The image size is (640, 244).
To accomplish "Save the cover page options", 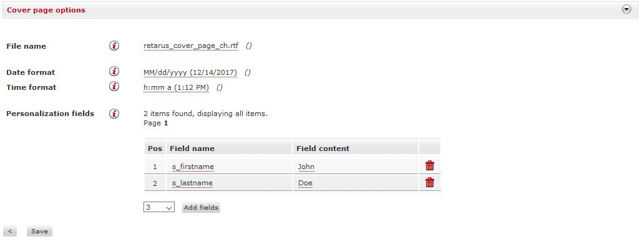I will [x=39, y=232].
